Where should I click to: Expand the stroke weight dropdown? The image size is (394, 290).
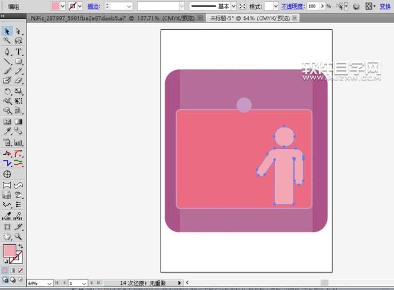129,6
